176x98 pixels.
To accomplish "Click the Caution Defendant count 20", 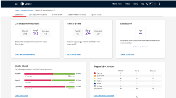I will [x=153, y=78].
